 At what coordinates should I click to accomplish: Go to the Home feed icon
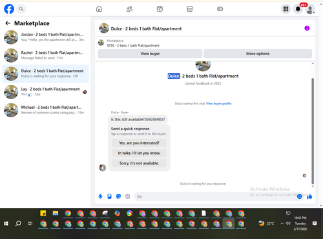pyautogui.click(x=99, y=9)
